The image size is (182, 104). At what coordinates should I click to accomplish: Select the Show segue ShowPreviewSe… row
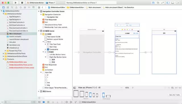[56, 88]
